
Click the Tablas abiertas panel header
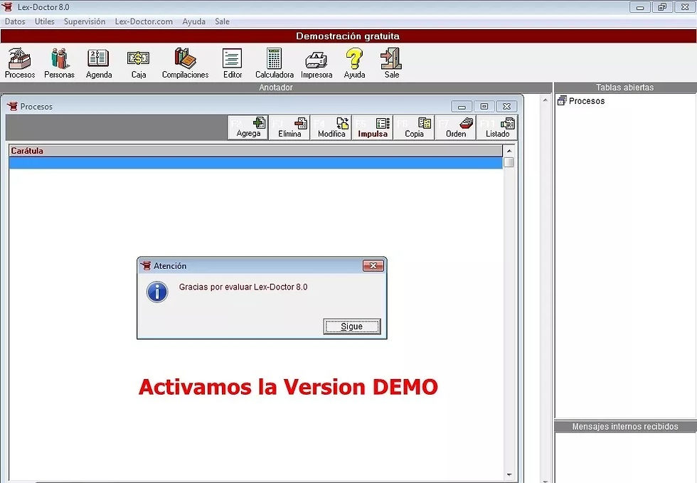point(625,87)
